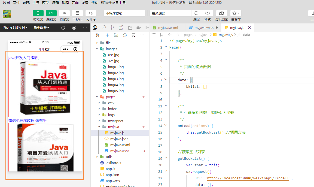Open img03.jpg in the file tree
Screen dimensions: 314x187
click(x=115, y=79)
